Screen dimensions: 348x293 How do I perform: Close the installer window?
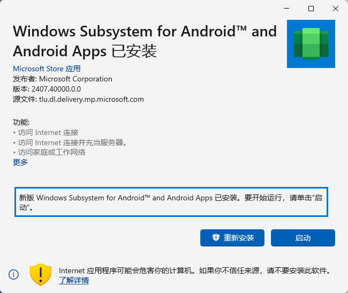point(336,9)
